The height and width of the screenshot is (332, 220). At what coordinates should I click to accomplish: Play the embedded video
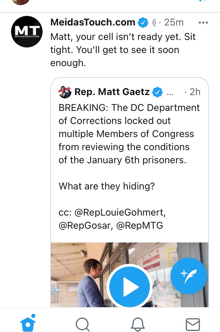point(129,287)
